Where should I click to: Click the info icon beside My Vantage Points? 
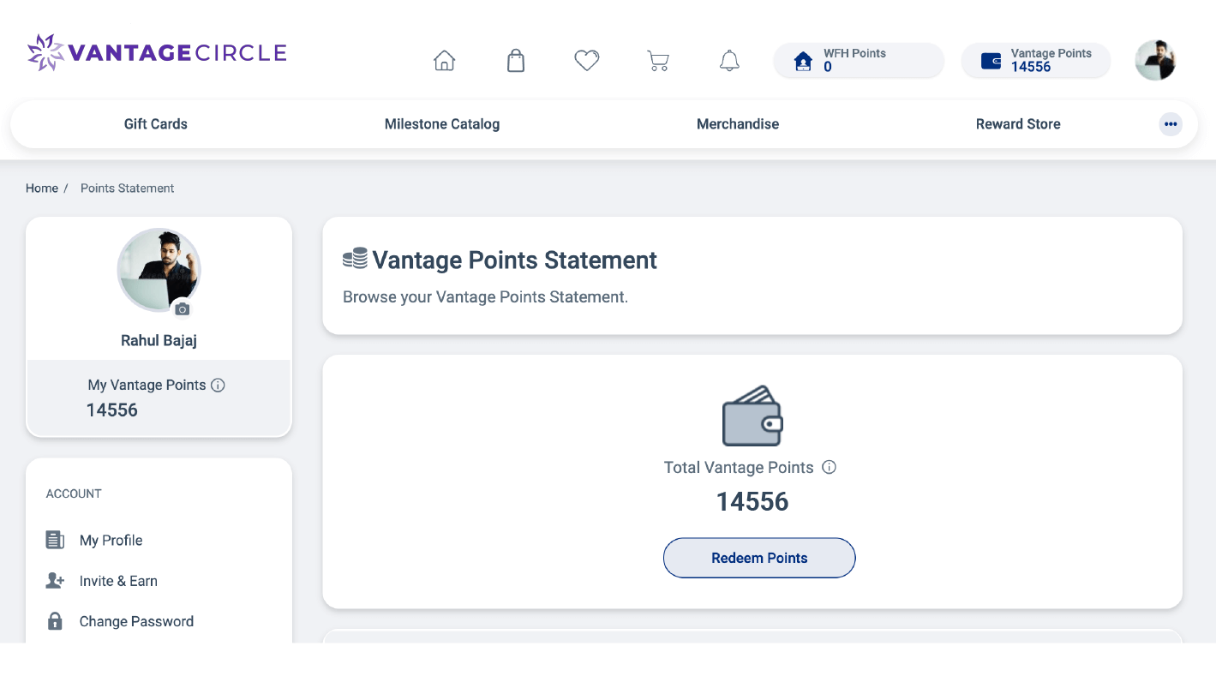(x=218, y=385)
